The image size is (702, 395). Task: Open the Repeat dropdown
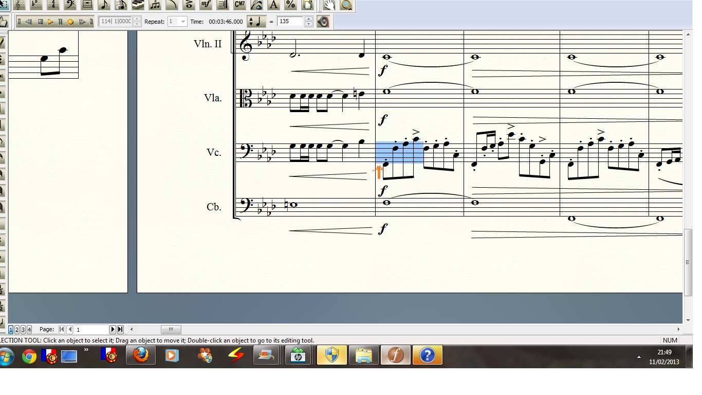coord(183,22)
